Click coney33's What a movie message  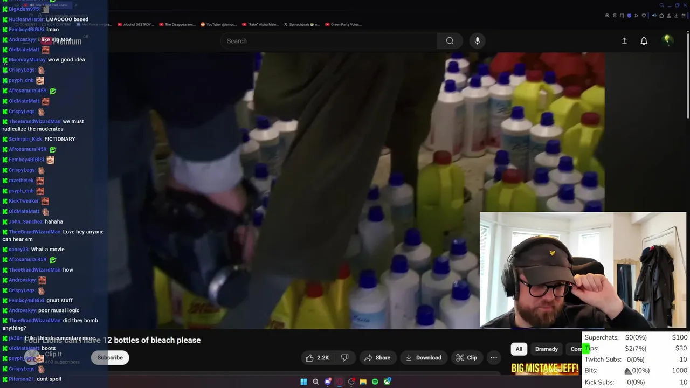point(47,250)
